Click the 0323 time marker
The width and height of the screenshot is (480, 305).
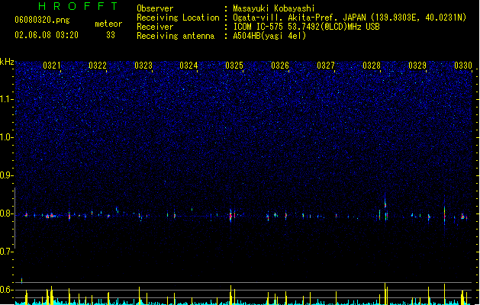click(x=143, y=65)
